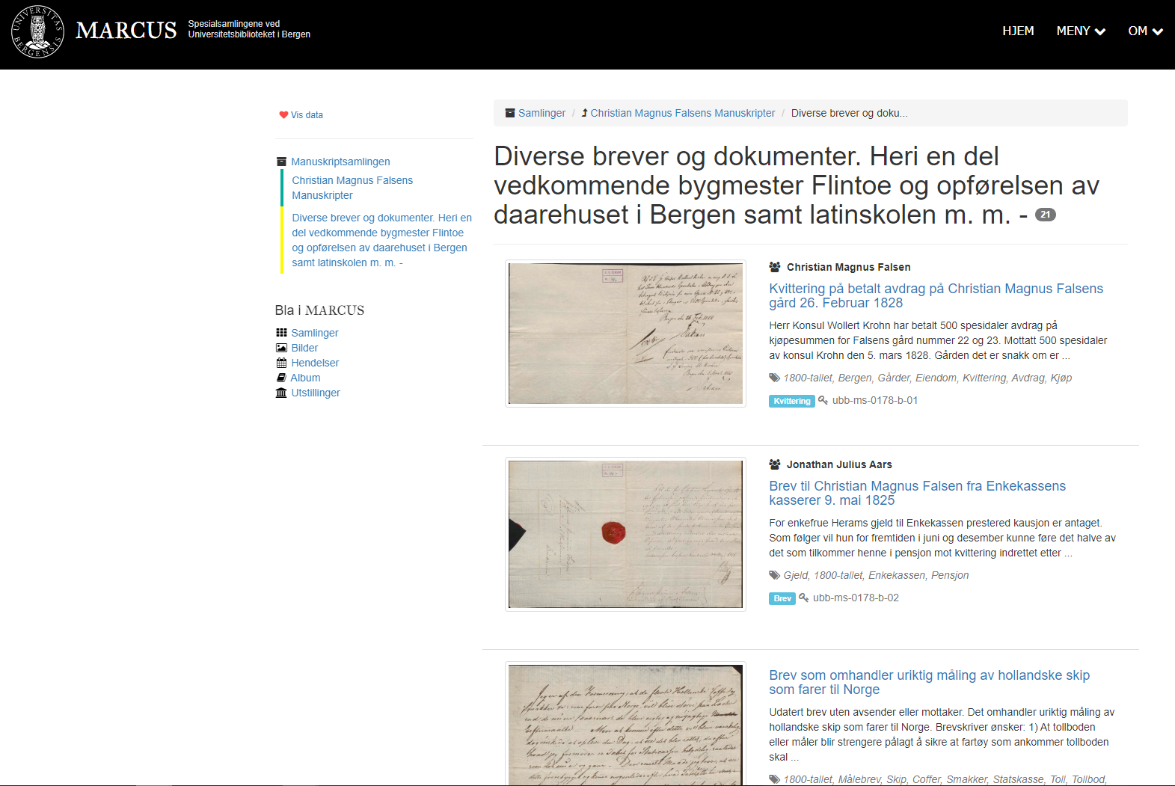This screenshot has width=1175, height=786.
Task: Click the people icon beside Jonathan Julius Aars
Action: [x=775, y=464]
